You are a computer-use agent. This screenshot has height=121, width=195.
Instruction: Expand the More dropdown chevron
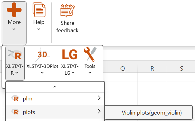pos(14,29)
